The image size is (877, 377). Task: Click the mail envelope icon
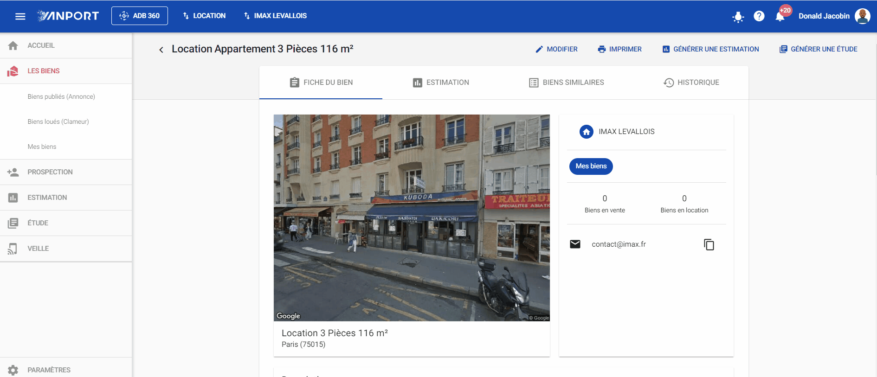[575, 244]
